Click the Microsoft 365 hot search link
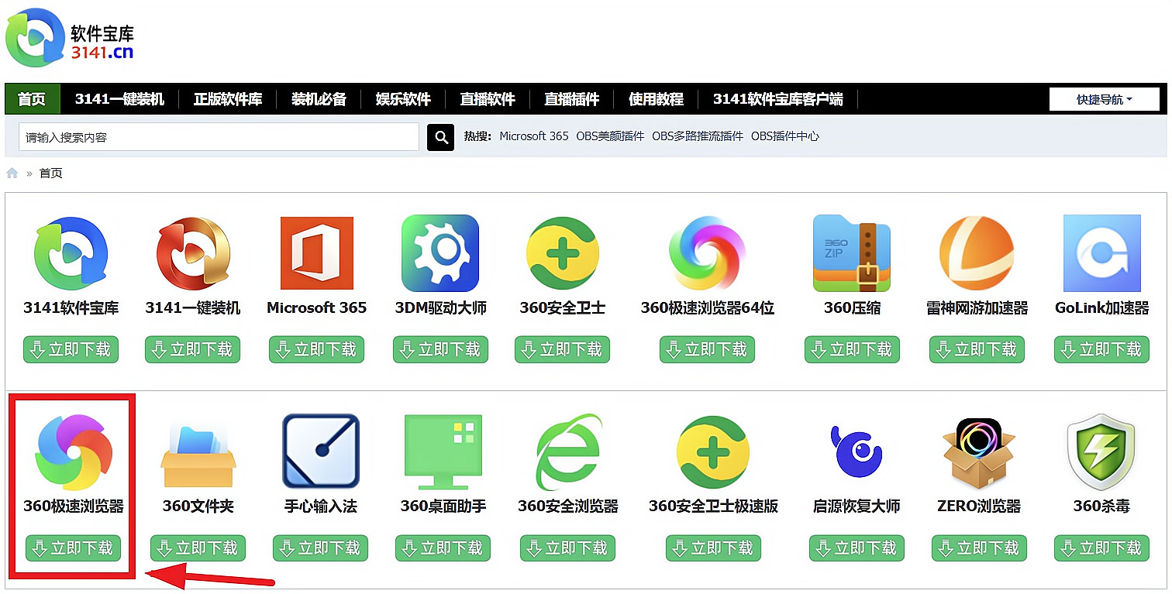The image size is (1172, 594). (x=534, y=136)
